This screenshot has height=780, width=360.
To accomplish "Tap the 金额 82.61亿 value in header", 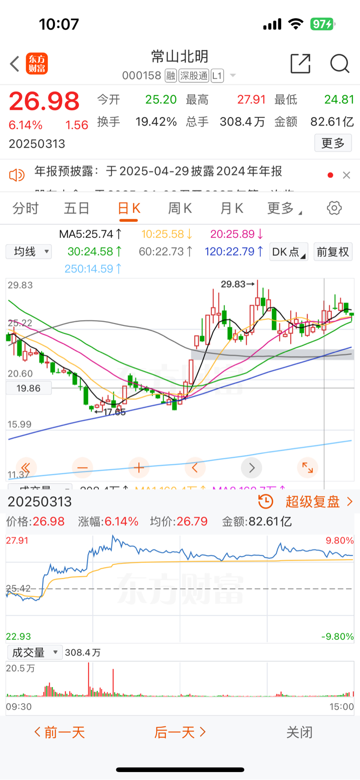I will (332, 122).
